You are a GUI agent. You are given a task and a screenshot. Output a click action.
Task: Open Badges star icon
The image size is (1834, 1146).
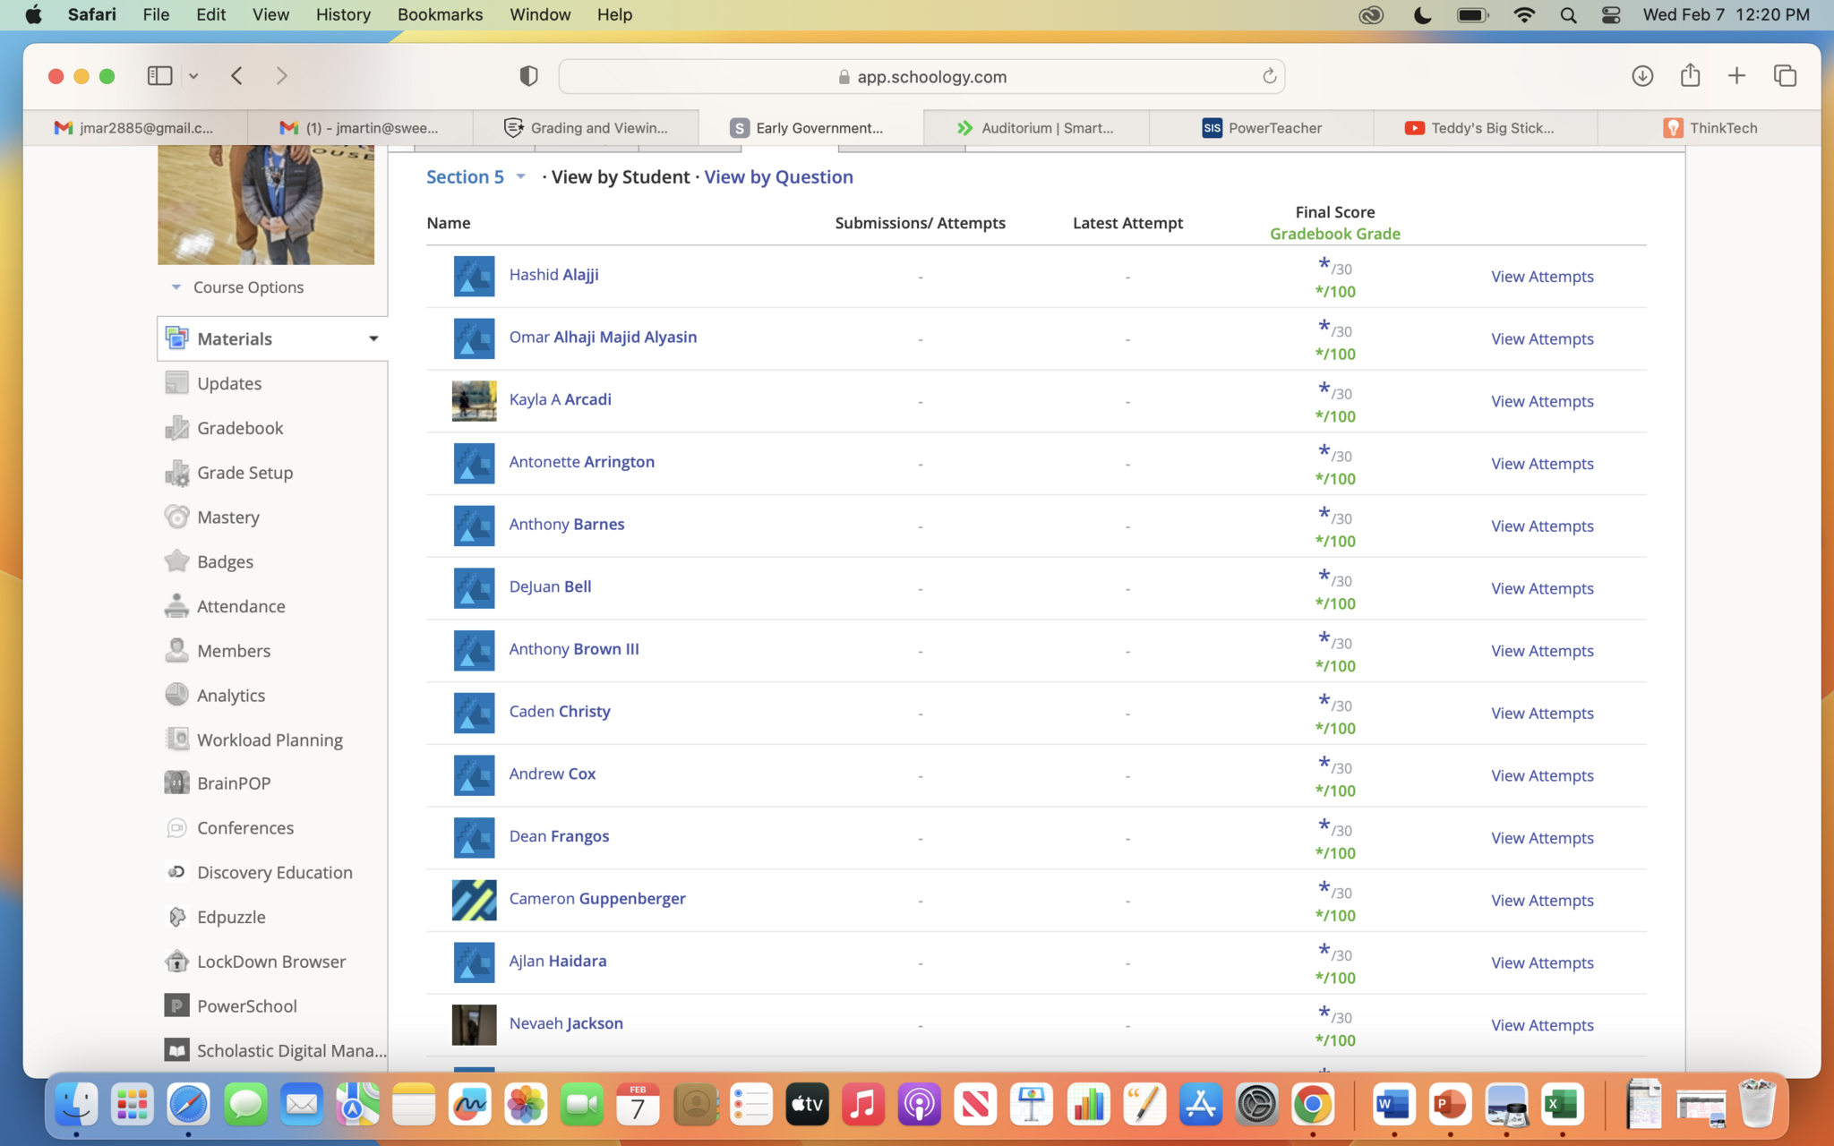coord(176,561)
